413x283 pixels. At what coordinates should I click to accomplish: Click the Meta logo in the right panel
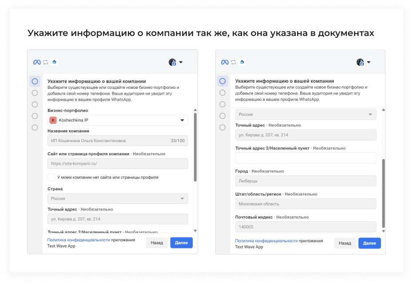(x=224, y=62)
